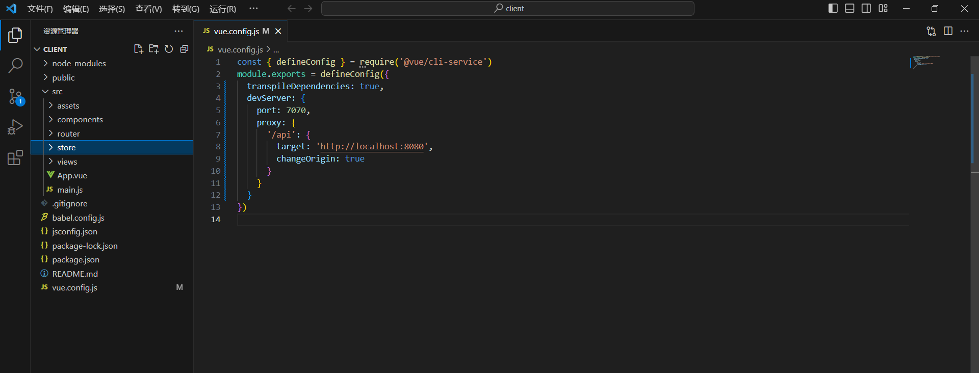Collapse the src folder
Screen dimensions: 979x373
coord(57,92)
